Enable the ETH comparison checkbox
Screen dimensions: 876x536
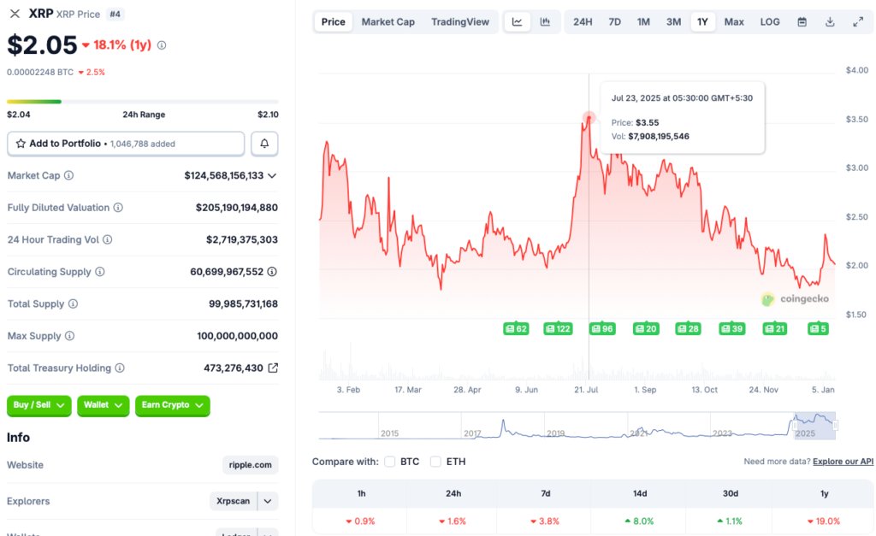[435, 461]
